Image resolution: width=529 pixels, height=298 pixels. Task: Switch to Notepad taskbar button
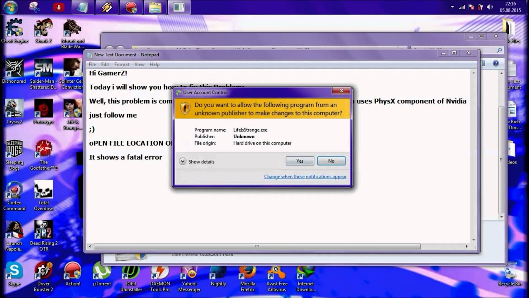83,7
